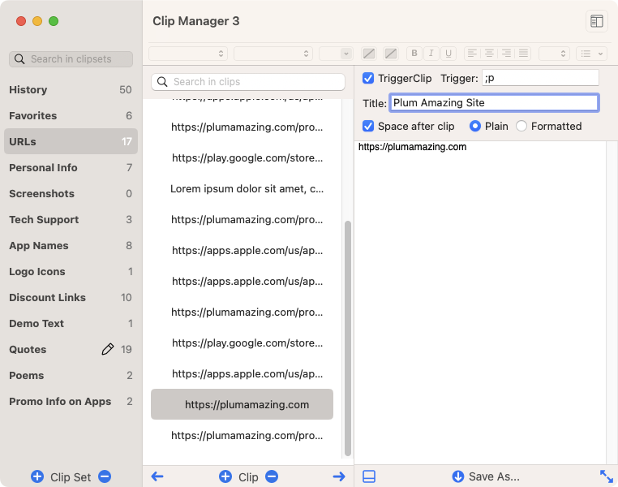The image size is (618, 487).
Task: Open the text color swatch
Action: click(x=368, y=54)
